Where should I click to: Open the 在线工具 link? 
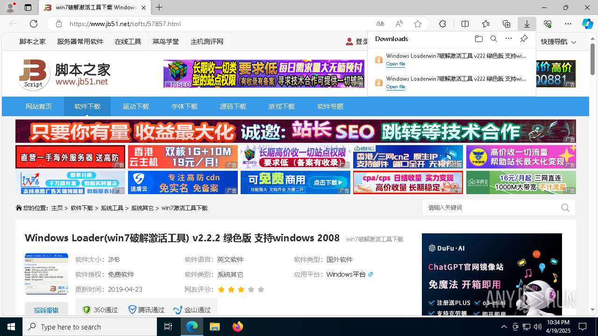click(x=128, y=42)
